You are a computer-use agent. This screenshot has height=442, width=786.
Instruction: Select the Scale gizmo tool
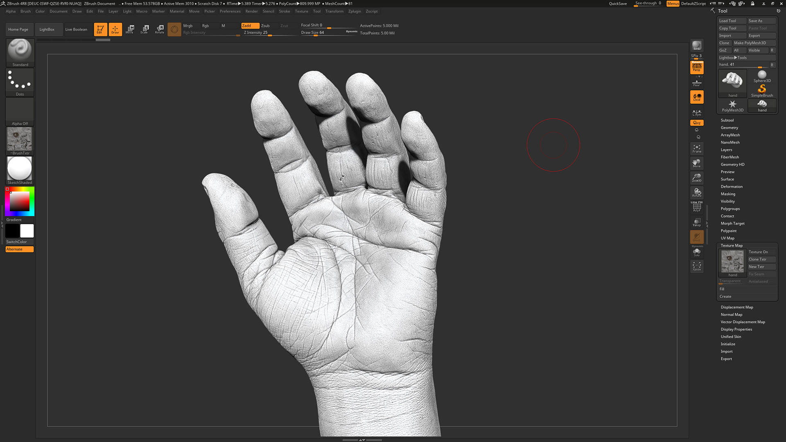pyautogui.click(x=145, y=29)
